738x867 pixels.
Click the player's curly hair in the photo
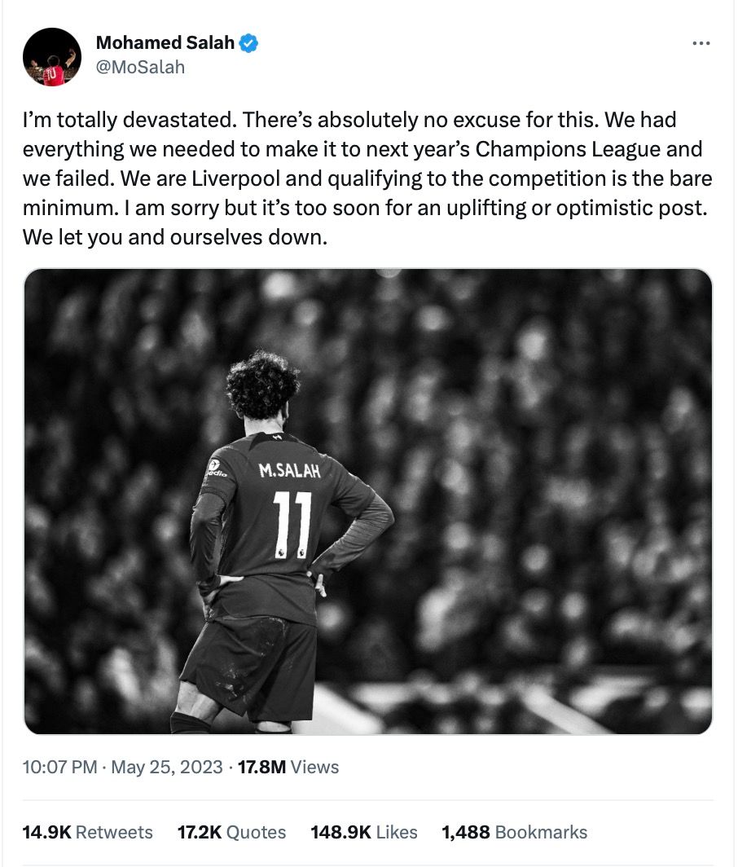262,384
